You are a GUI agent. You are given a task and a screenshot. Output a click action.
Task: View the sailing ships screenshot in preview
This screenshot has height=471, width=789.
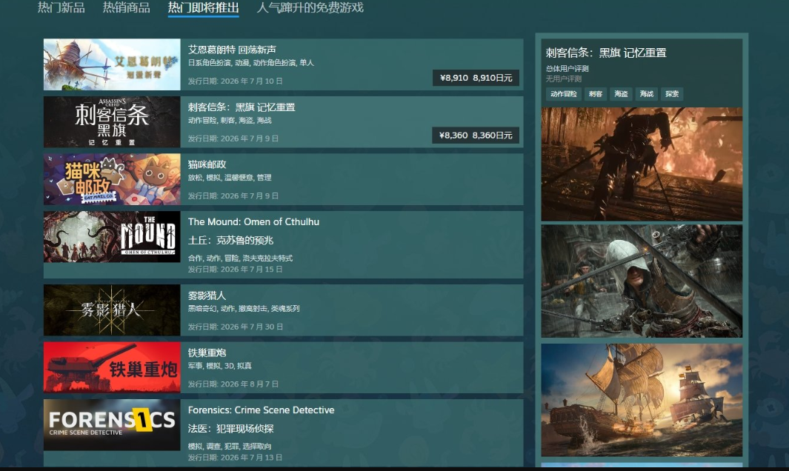click(x=642, y=400)
